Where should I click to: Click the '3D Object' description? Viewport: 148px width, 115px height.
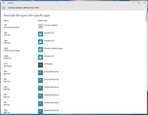tap(8, 66)
